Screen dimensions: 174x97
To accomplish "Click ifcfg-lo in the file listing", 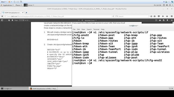I will coord(78,38).
